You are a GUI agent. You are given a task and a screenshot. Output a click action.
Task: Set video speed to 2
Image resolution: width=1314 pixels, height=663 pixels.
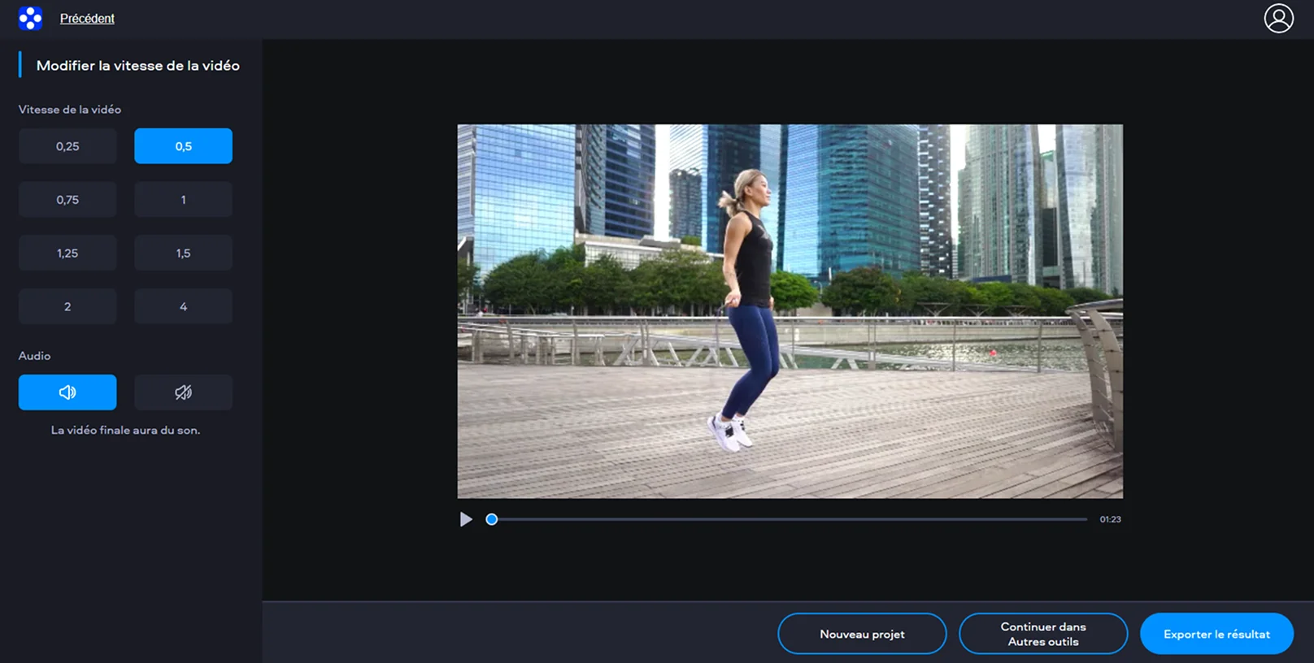tap(67, 307)
